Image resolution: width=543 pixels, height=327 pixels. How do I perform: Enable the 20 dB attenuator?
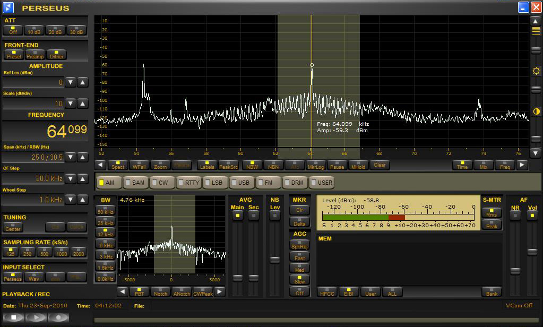(55, 30)
